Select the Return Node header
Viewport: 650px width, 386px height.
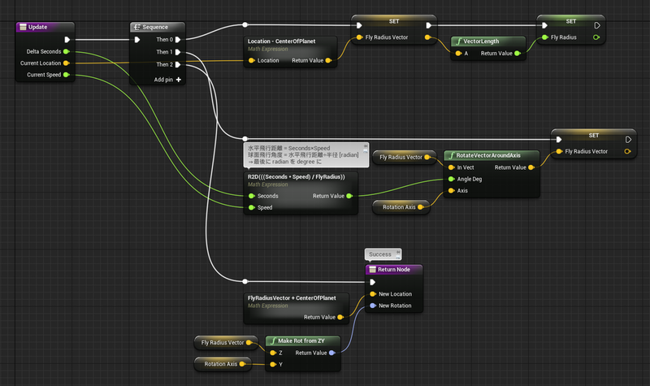click(394, 270)
